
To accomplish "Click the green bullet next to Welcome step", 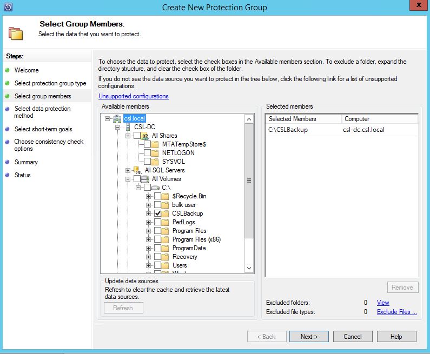I will (8, 70).
